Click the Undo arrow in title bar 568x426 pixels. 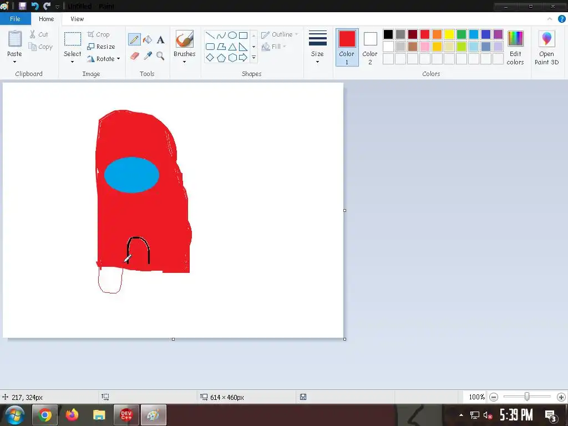point(35,6)
